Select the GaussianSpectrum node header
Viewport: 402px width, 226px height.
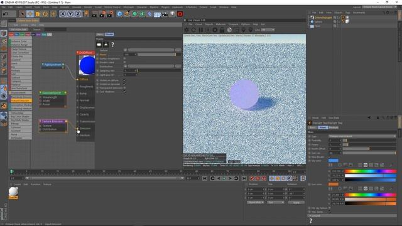(x=53, y=92)
